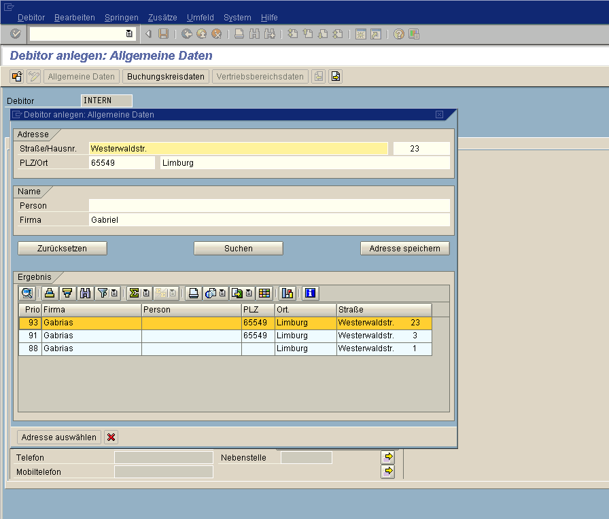
Task: Click the Sort Descending icon in Ergebnis toolbar
Action: pos(67,293)
